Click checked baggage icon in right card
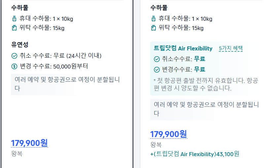272x168 pixels. pyautogui.click(x=153, y=28)
